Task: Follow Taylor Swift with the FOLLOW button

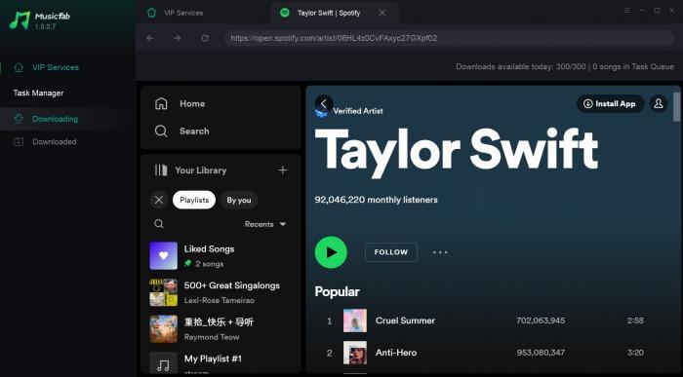Action: [x=390, y=252]
